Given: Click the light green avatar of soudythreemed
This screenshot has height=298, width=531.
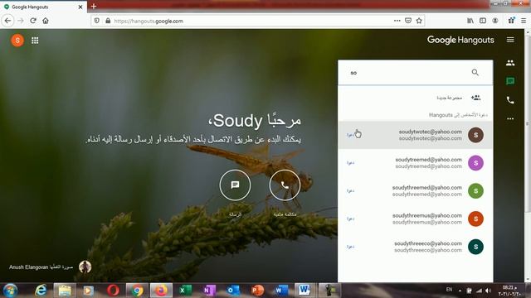Looking at the screenshot, I should click(x=475, y=191).
